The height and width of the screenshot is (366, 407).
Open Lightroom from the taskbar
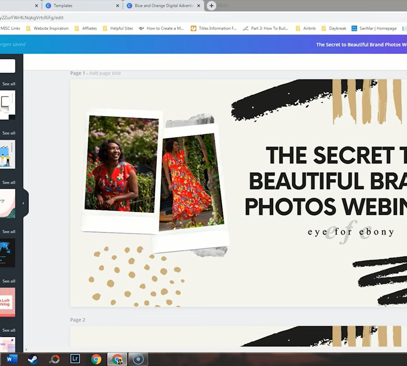[x=75, y=359]
